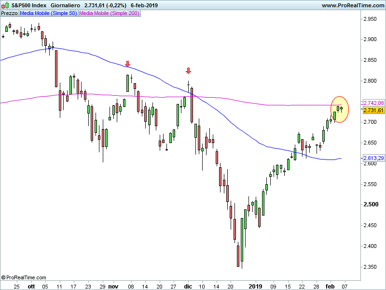Select Media Mobile (Simple 200) legend
The image size is (386, 290).
[x=110, y=14]
